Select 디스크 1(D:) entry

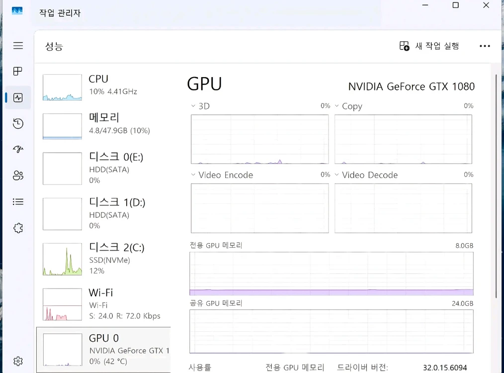(x=103, y=214)
